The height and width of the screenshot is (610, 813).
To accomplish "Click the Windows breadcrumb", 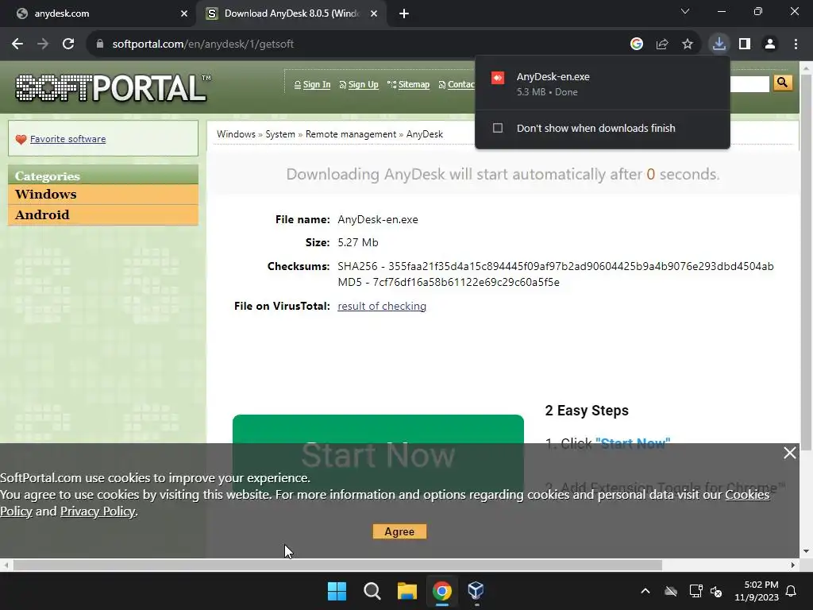I will 236,134.
